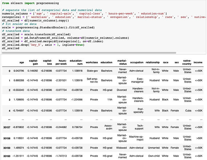Click the 'education' column header
The height and width of the screenshot is (160, 207).
[106, 63]
